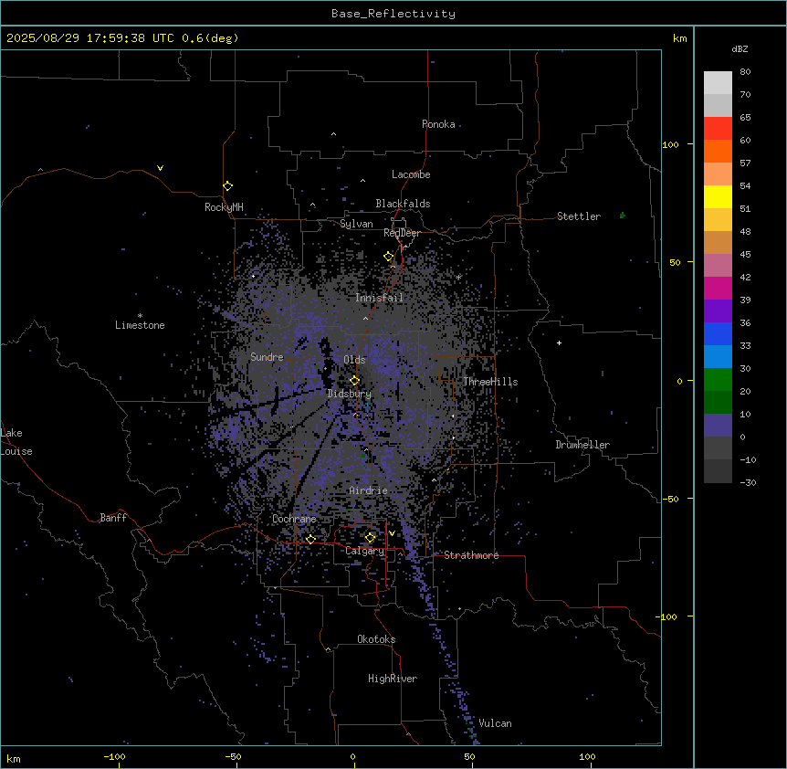Click the Airdrie city label
This screenshot has height=769, width=787.
pos(369,490)
